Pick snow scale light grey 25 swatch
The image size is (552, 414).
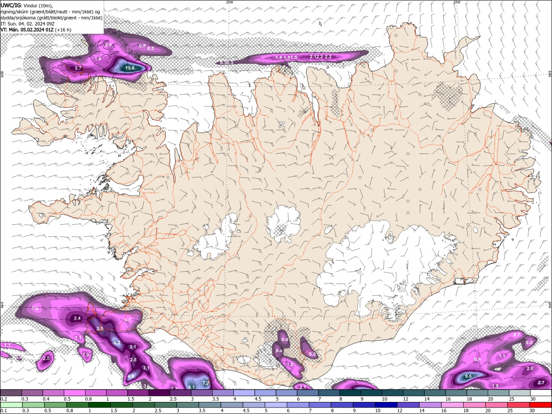pos(520,393)
